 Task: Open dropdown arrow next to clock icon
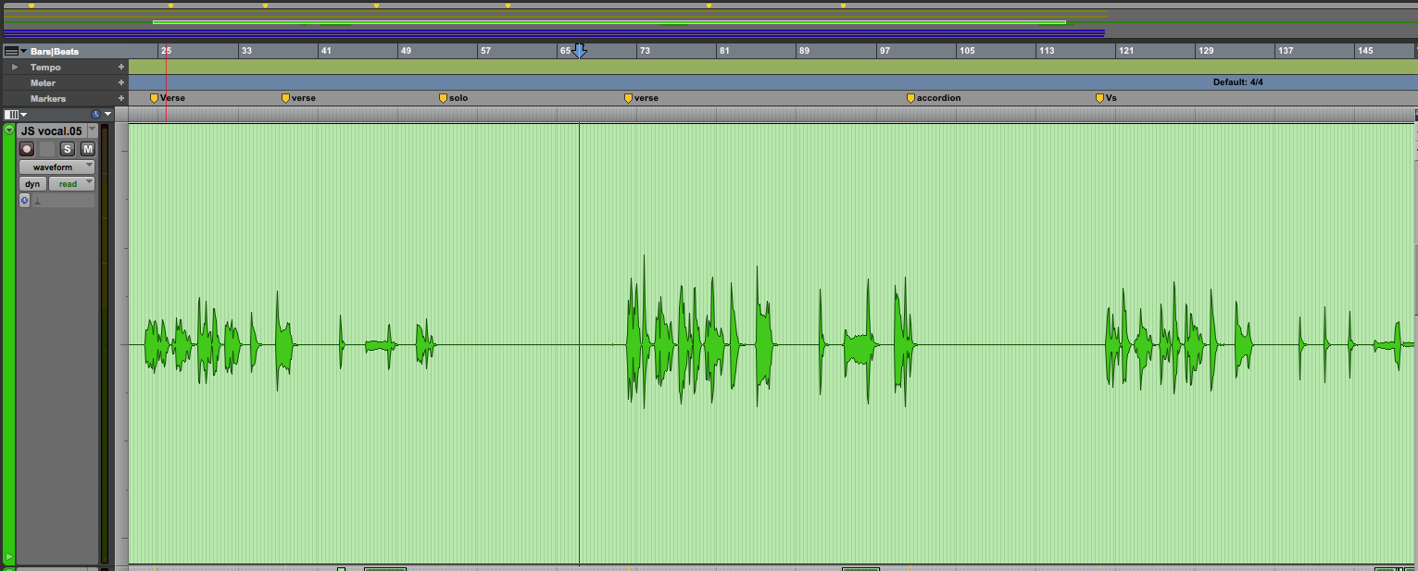click(x=107, y=115)
